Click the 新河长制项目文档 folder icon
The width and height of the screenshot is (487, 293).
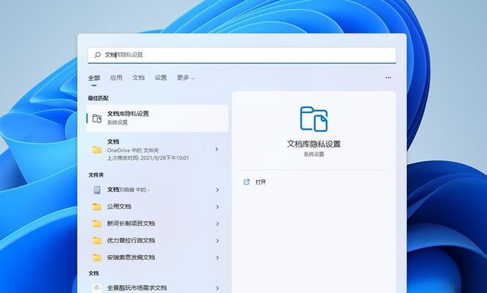(x=97, y=223)
